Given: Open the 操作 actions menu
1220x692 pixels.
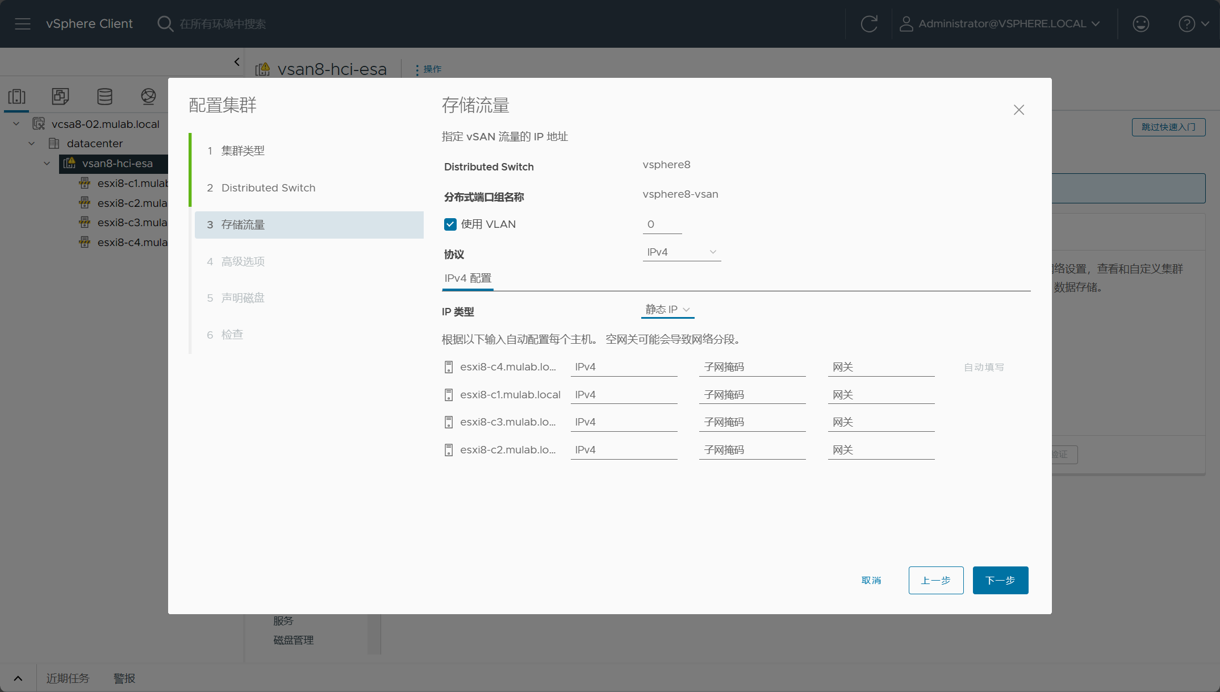Looking at the screenshot, I should 428,69.
